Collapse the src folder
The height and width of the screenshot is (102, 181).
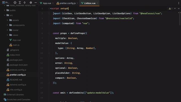pos(5,15)
